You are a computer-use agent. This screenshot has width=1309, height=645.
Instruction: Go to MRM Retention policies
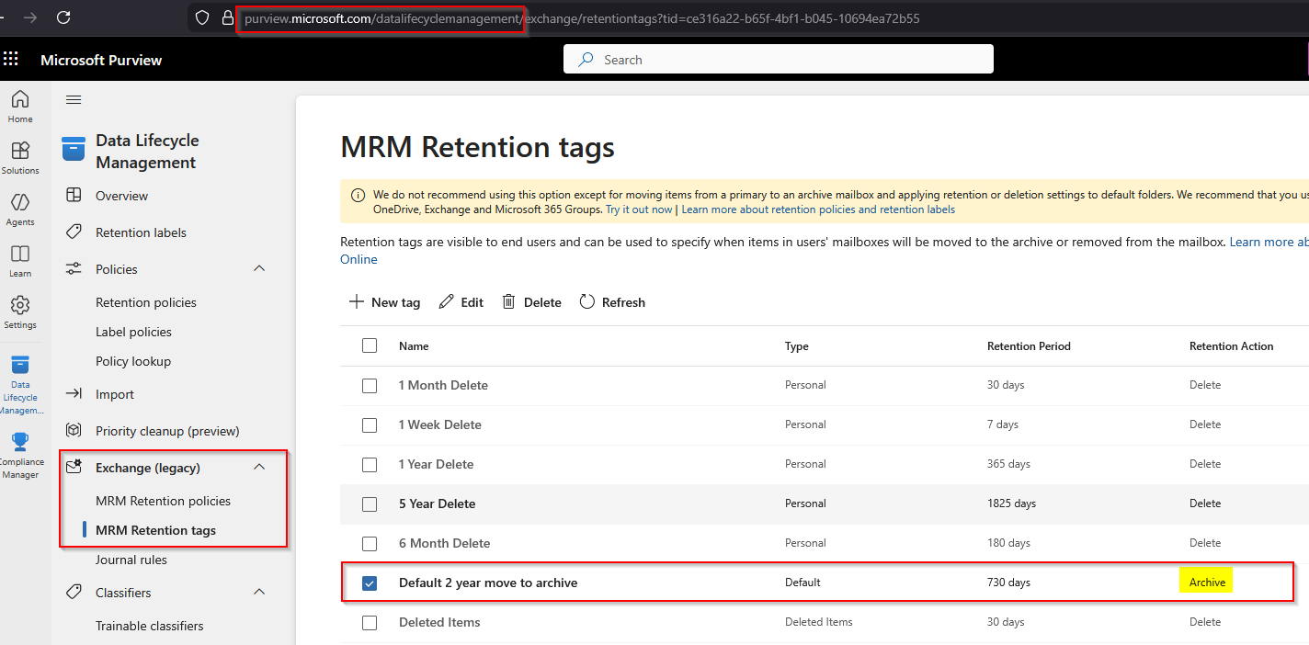[163, 501]
